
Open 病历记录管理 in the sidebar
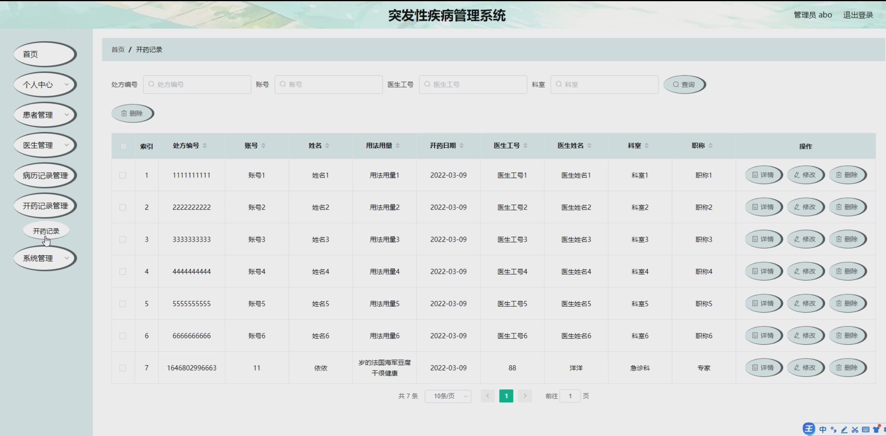(x=45, y=175)
